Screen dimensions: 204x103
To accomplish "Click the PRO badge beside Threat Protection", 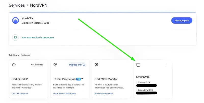I will click(79, 79).
